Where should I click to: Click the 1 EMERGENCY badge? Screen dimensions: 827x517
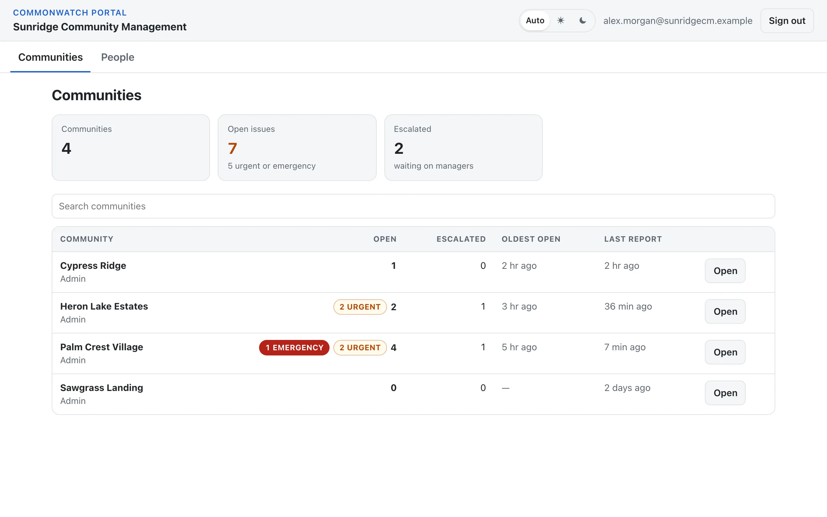[294, 348]
